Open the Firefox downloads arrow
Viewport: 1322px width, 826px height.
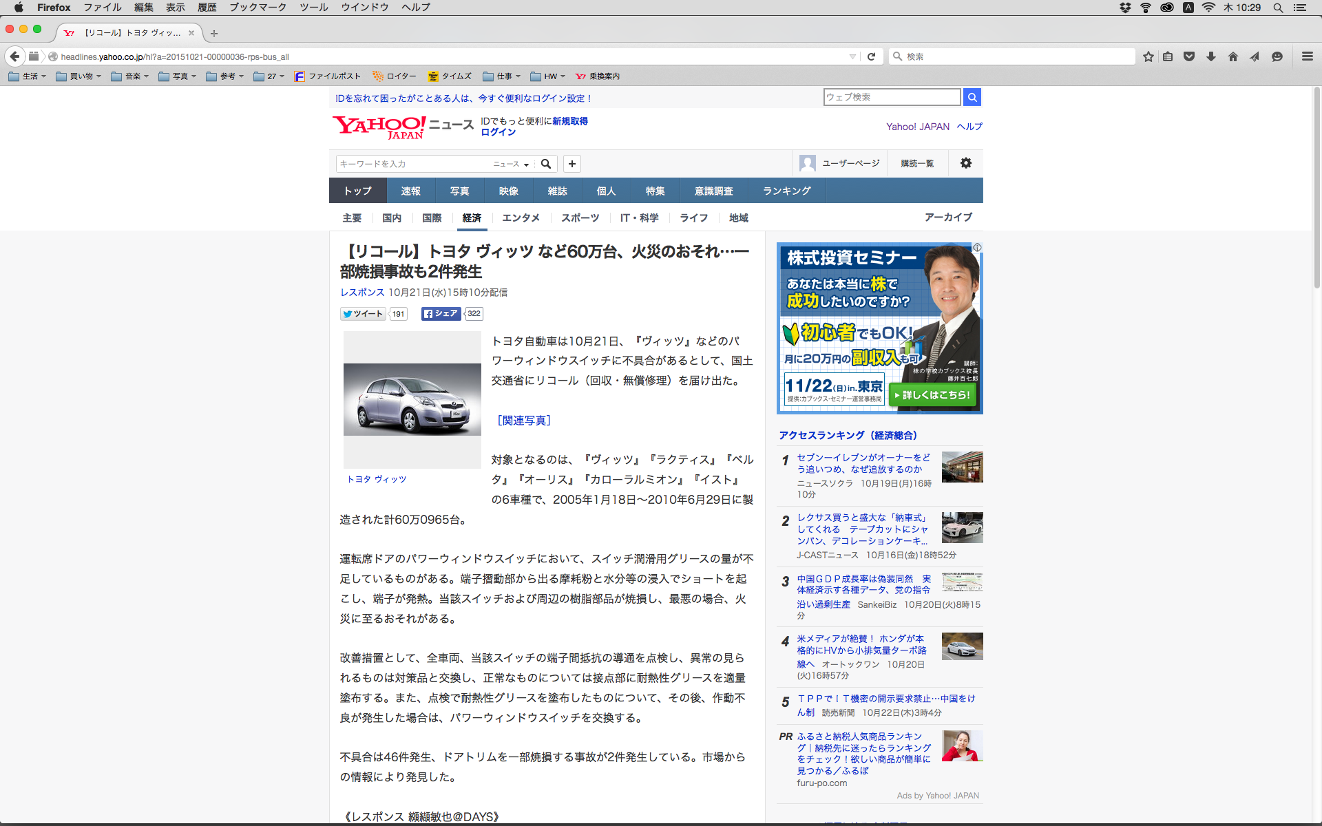click(1211, 56)
